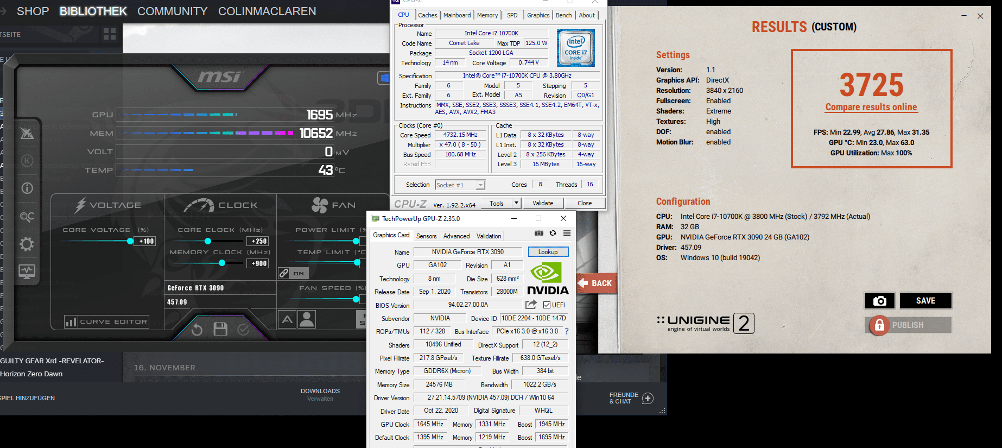Click the plus icon beside Freunde & Chat
This screenshot has width=1002, height=448.
(648, 399)
